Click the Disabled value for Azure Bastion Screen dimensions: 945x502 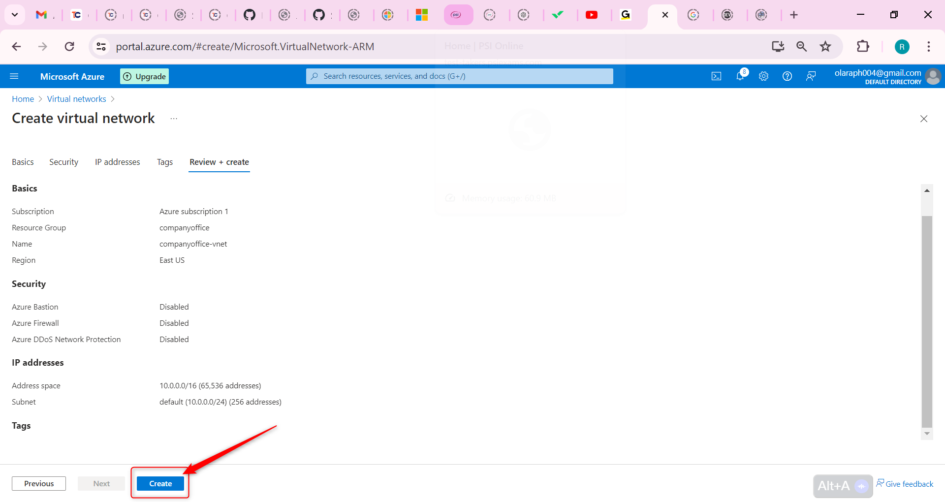(x=174, y=307)
